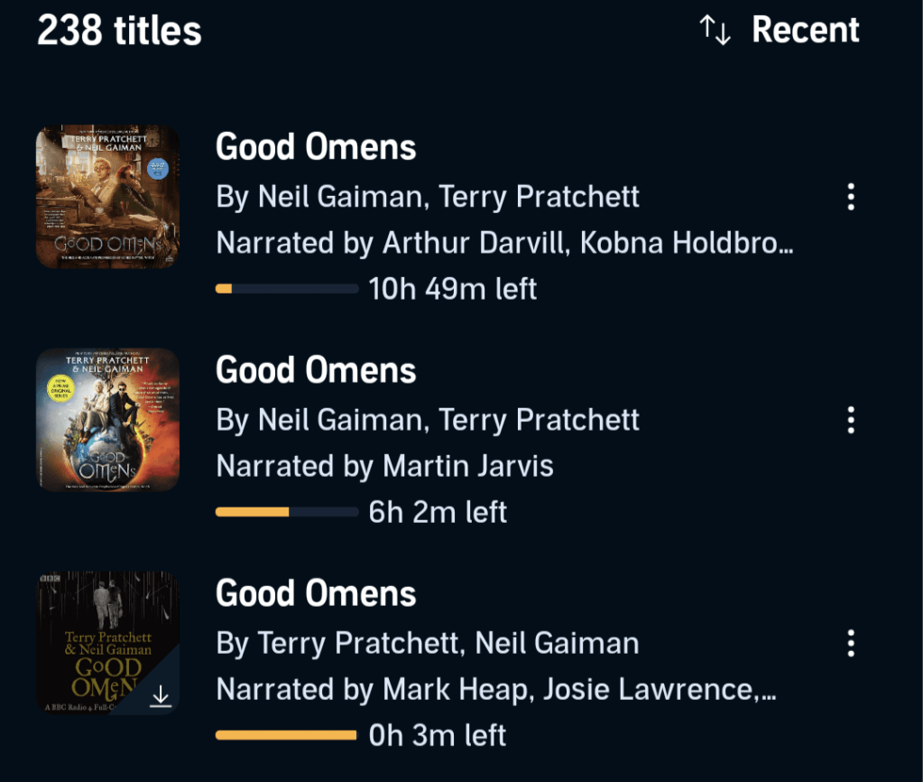Select the Recent label in the header
Image resolution: width=923 pixels, height=782 pixels.
coord(806,30)
